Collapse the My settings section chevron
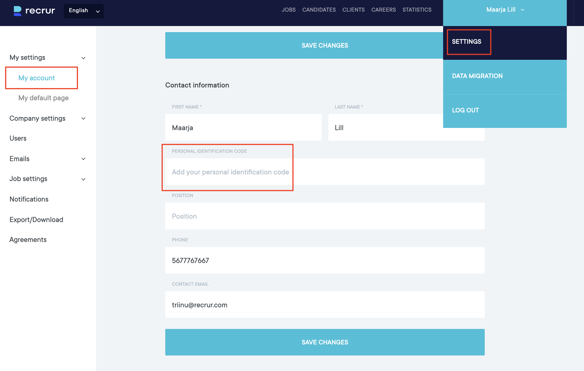The height and width of the screenshot is (371, 584). (x=83, y=58)
